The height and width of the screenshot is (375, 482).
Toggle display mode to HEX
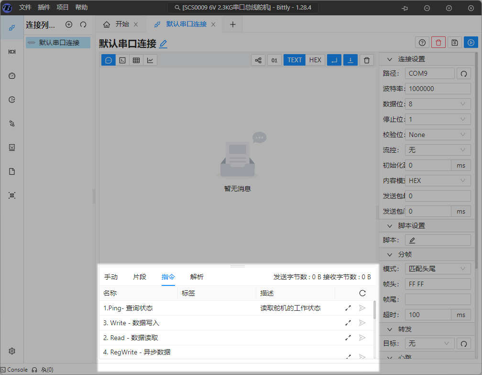tap(315, 60)
